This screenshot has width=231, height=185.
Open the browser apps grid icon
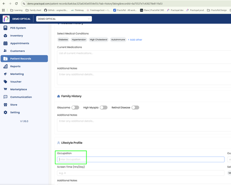point(3,10)
